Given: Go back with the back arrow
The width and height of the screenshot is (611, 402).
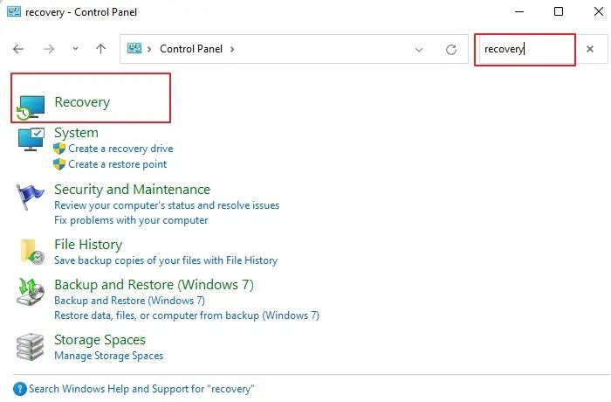Looking at the screenshot, I should tap(18, 50).
